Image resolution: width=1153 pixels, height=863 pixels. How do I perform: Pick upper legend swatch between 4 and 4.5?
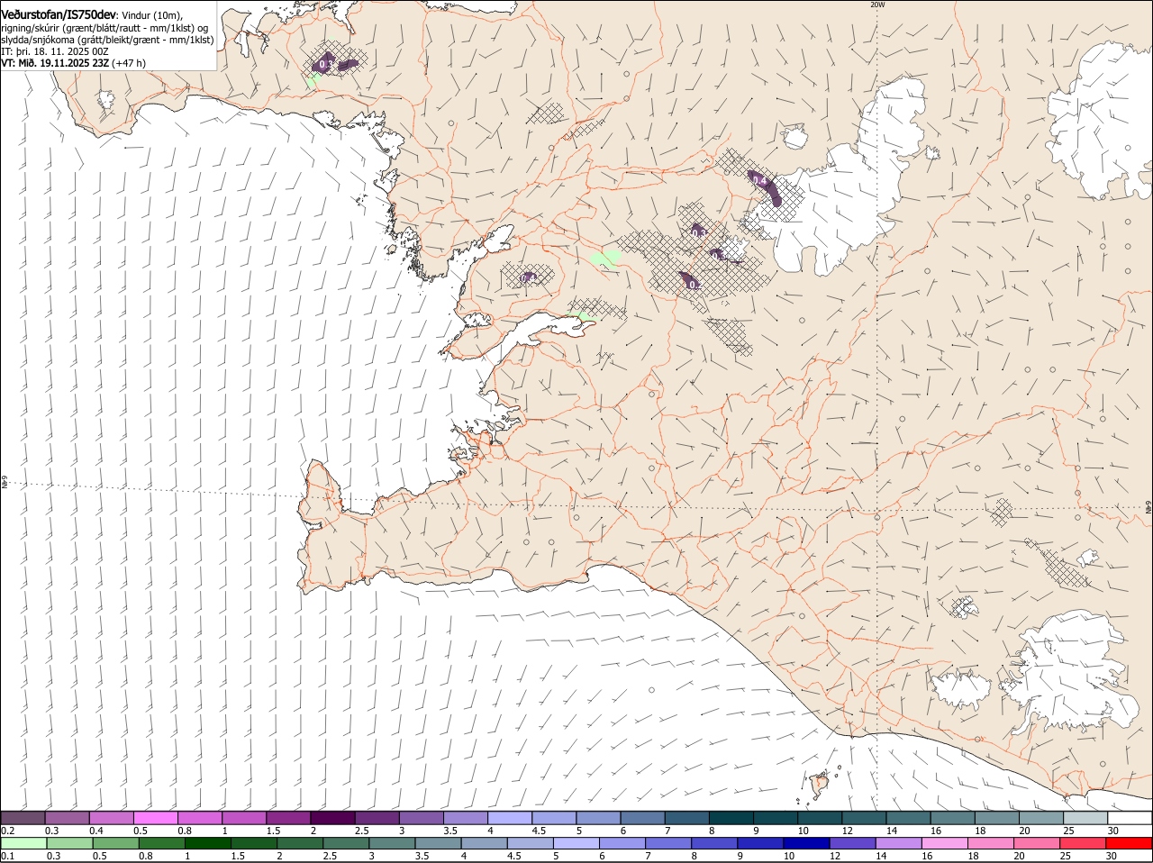(508, 818)
